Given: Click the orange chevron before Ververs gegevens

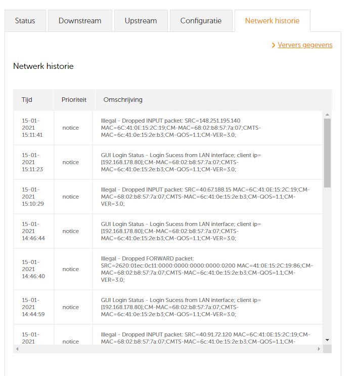Looking at the screenshot, I should pos(274,45).
